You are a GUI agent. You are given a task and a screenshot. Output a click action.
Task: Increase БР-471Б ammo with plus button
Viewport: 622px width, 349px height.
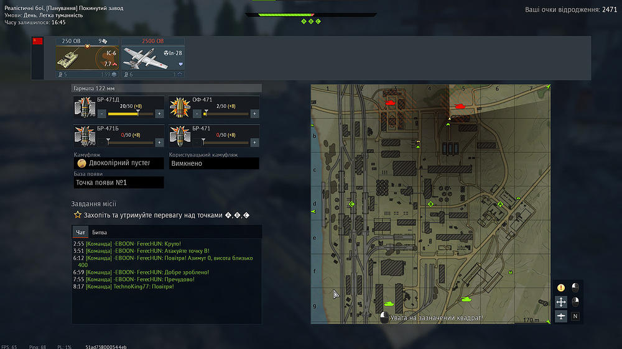159,142
